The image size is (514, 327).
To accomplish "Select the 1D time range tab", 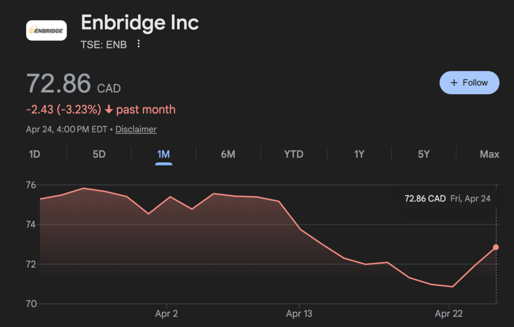I will coord(34,154).
